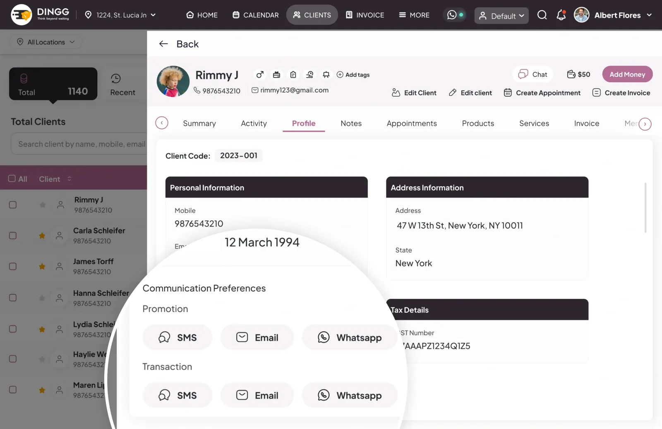Toggle the favorite star for Carla Schleifer
This screenshot has height=429, width=662.
42,236
